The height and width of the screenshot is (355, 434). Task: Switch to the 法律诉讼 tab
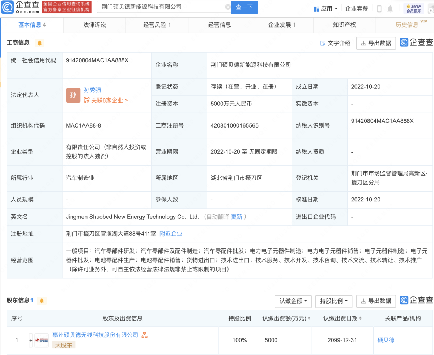coord(95,25)
